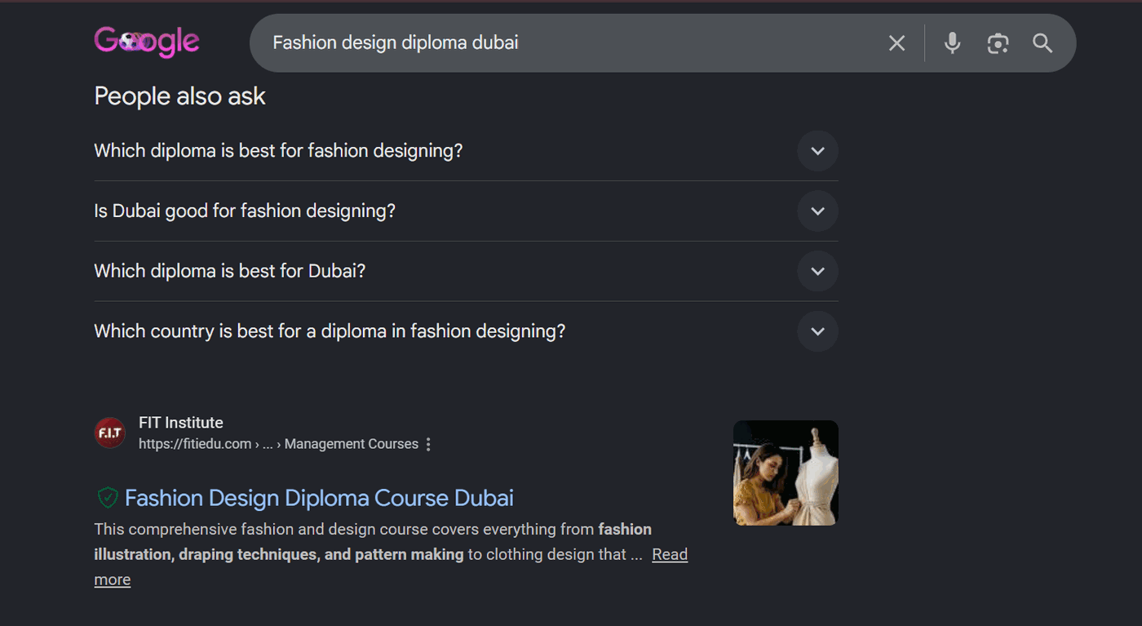Click the Google logo
Screen dimensions: 1142x626
point(147,42)
